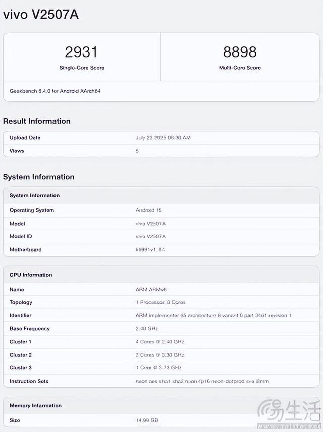Select the Motherboard value k6991v1_64
Image resolution: width=323 pixels, height=432 pixels.
(150, 250)
